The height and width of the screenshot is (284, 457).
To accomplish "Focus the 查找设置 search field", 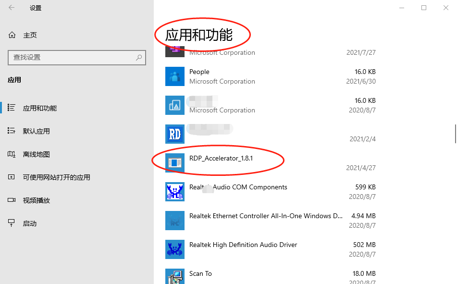I will click(77, 58).
